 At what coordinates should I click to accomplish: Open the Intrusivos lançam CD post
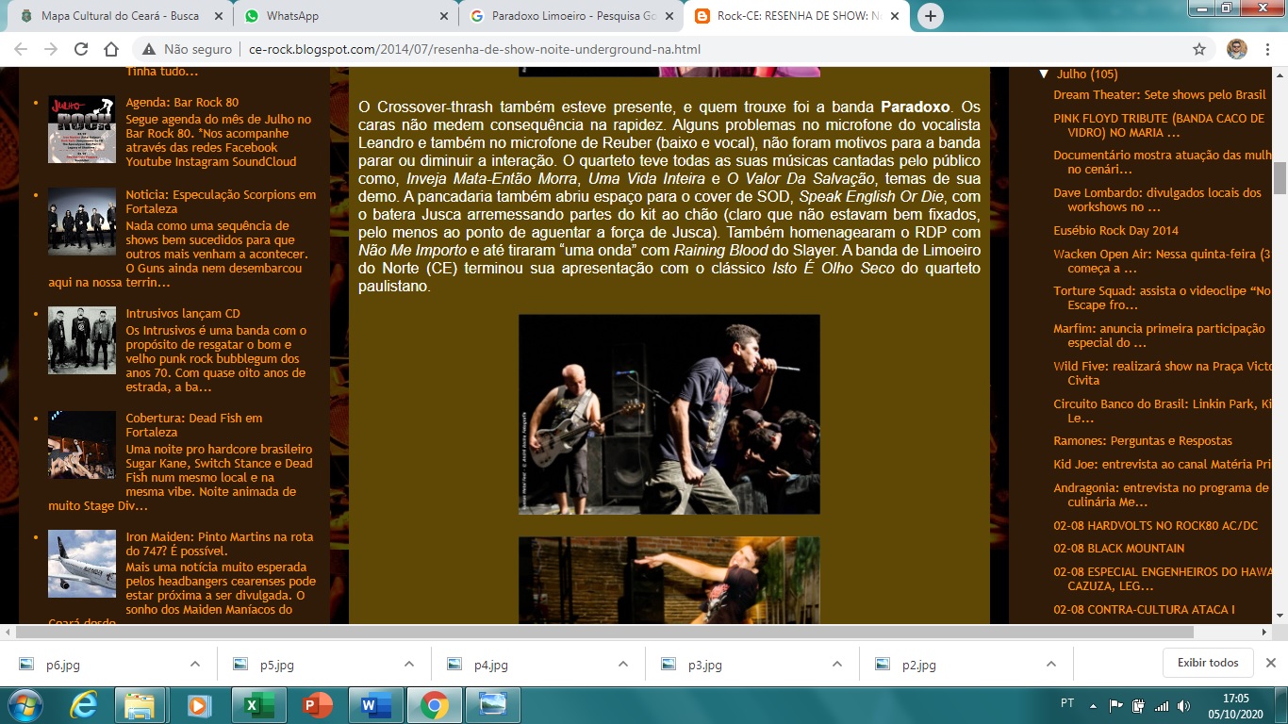[183, 313]
